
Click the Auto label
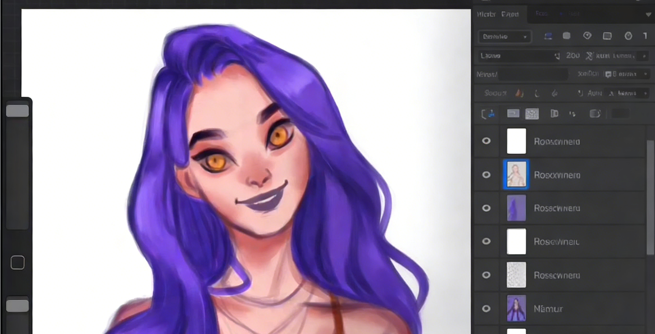(595, 93)
